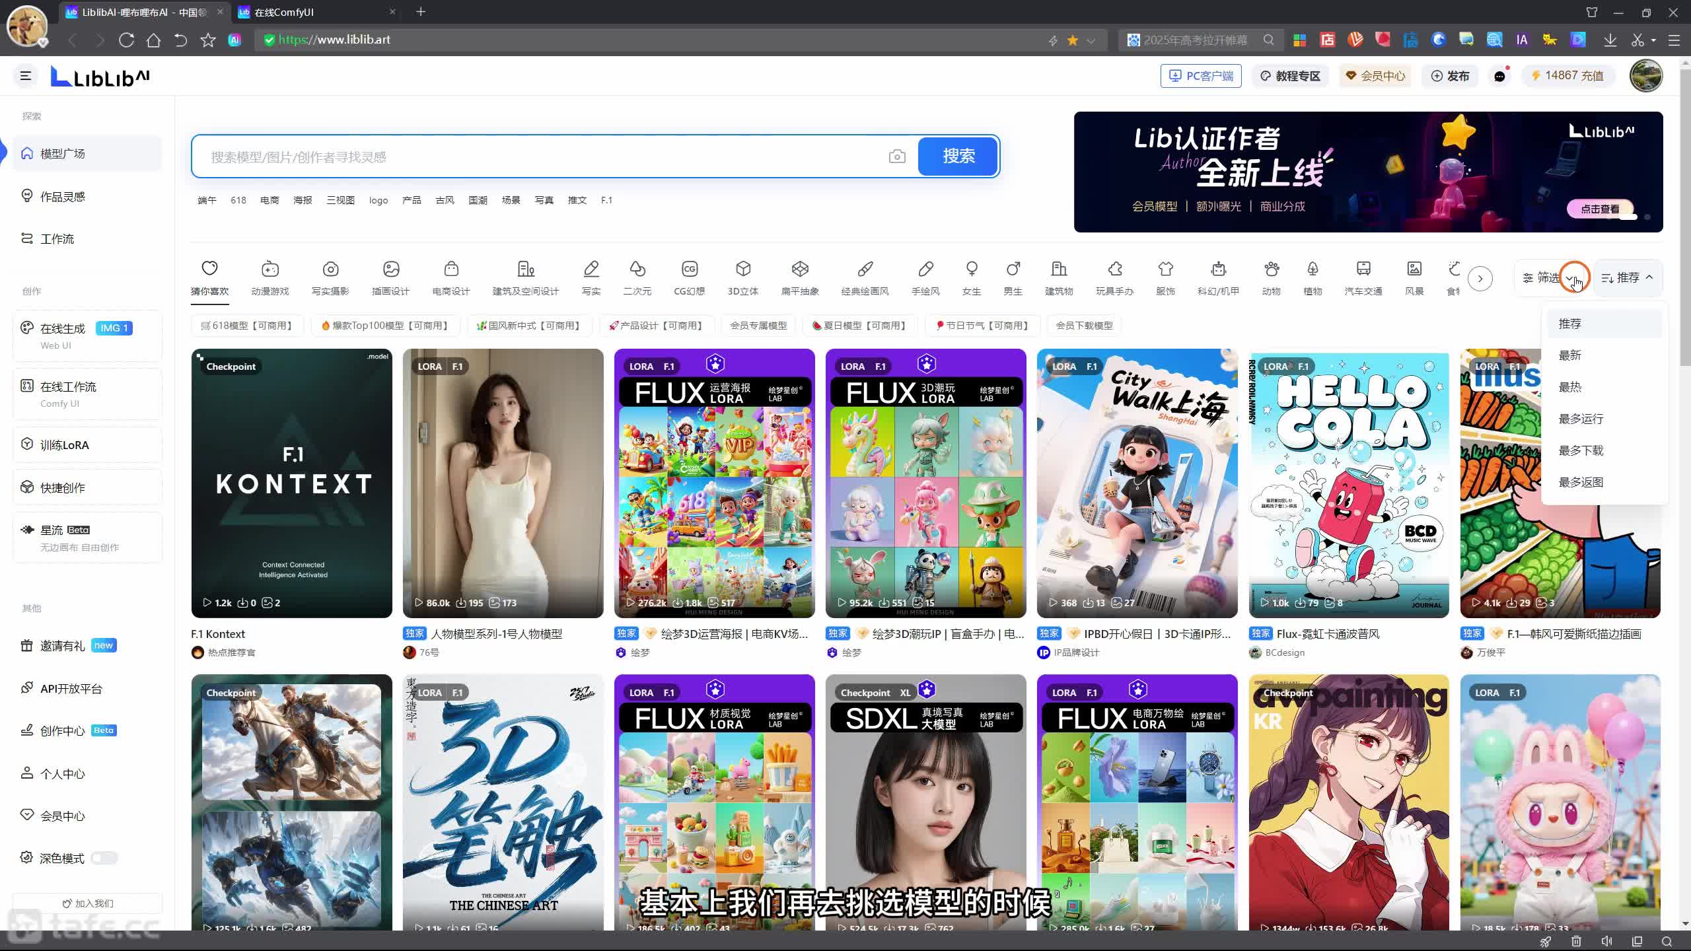Collapse the 推荐 sort dropdown
Viewport: 1691px width, 951px height.
coord(1628,277)
